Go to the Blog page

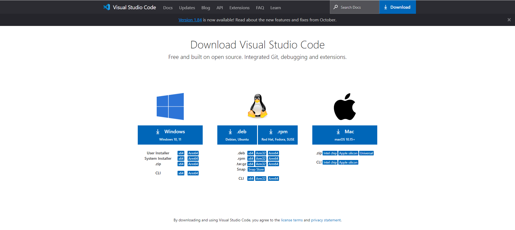pyautogui.click(x=206, y=8)
